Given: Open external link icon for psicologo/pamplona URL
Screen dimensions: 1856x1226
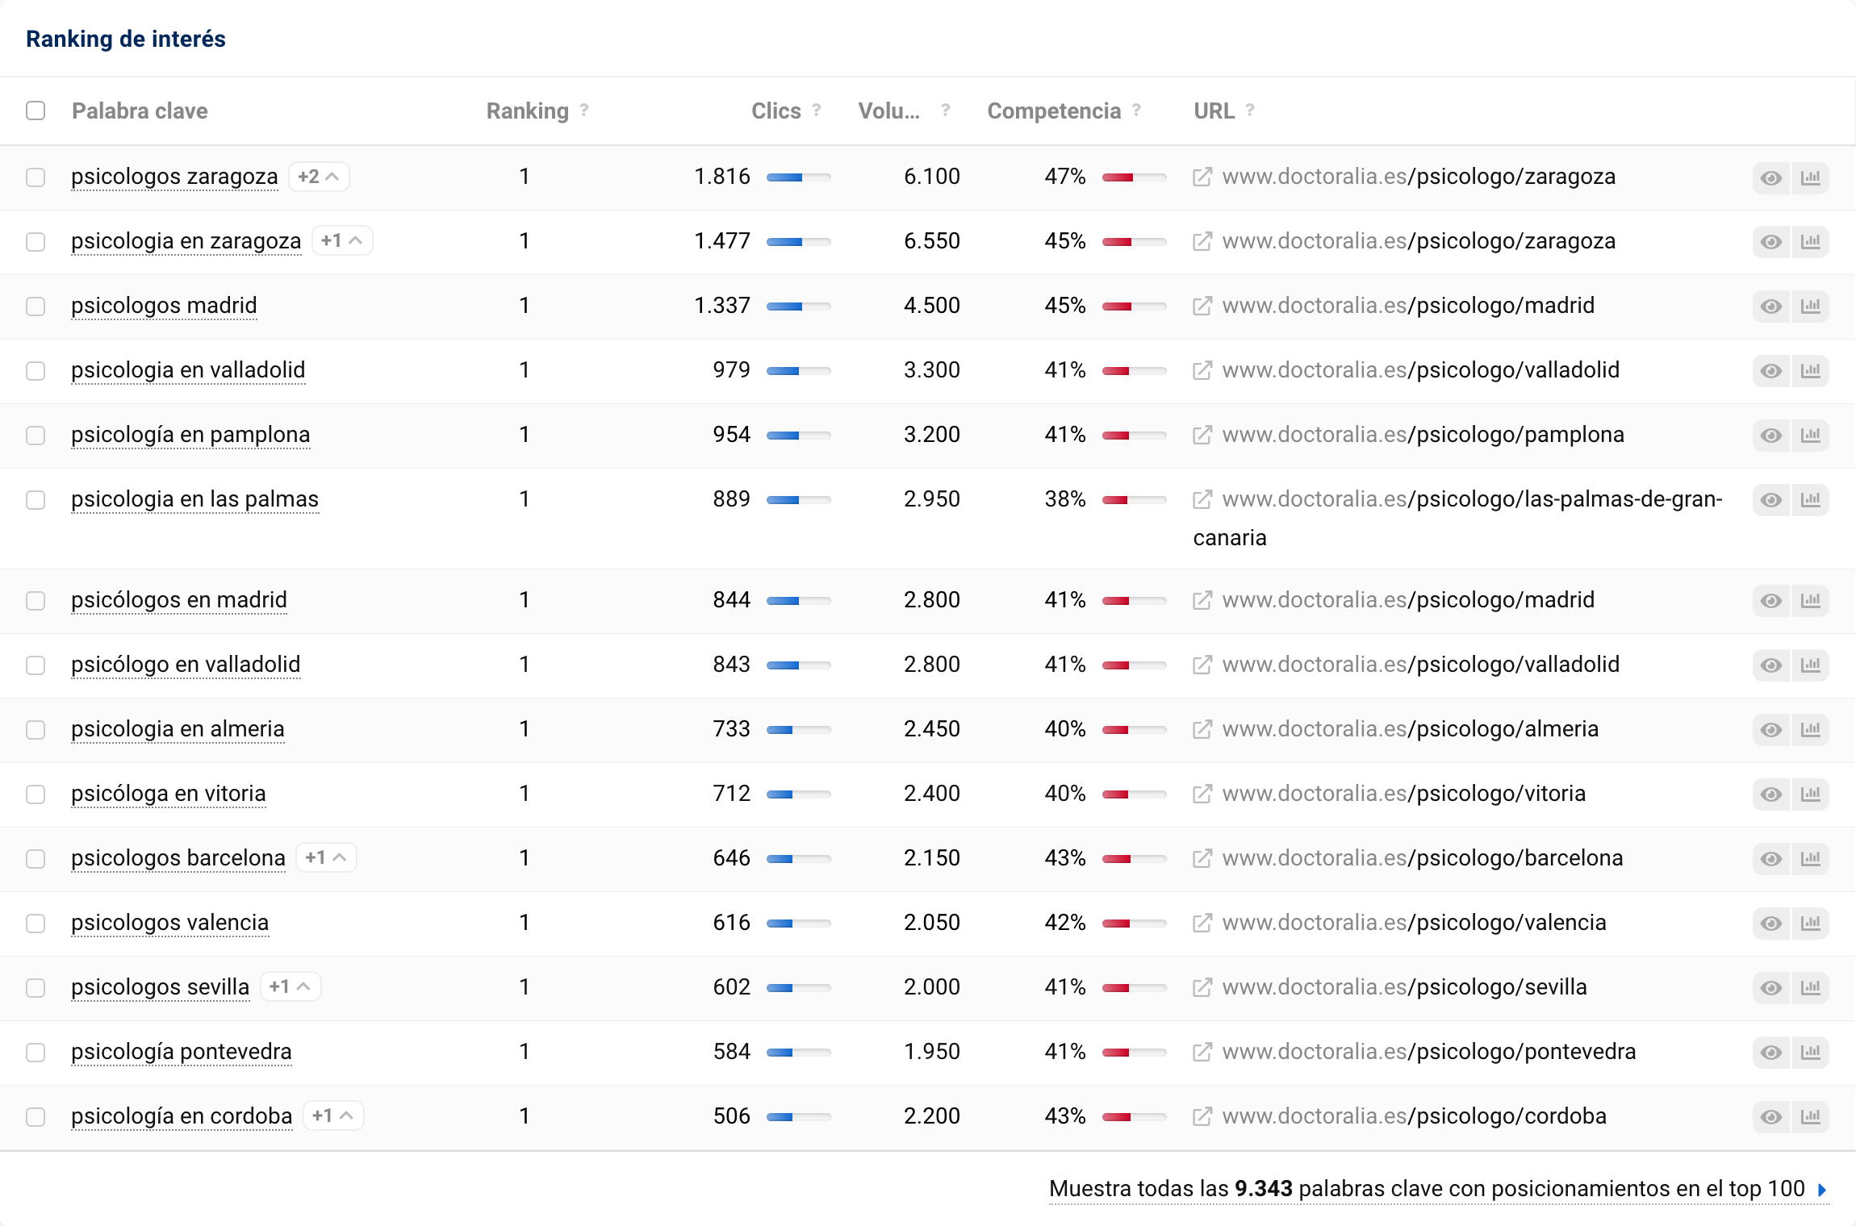Looking at the screenshot, I should pos(1202,436).
